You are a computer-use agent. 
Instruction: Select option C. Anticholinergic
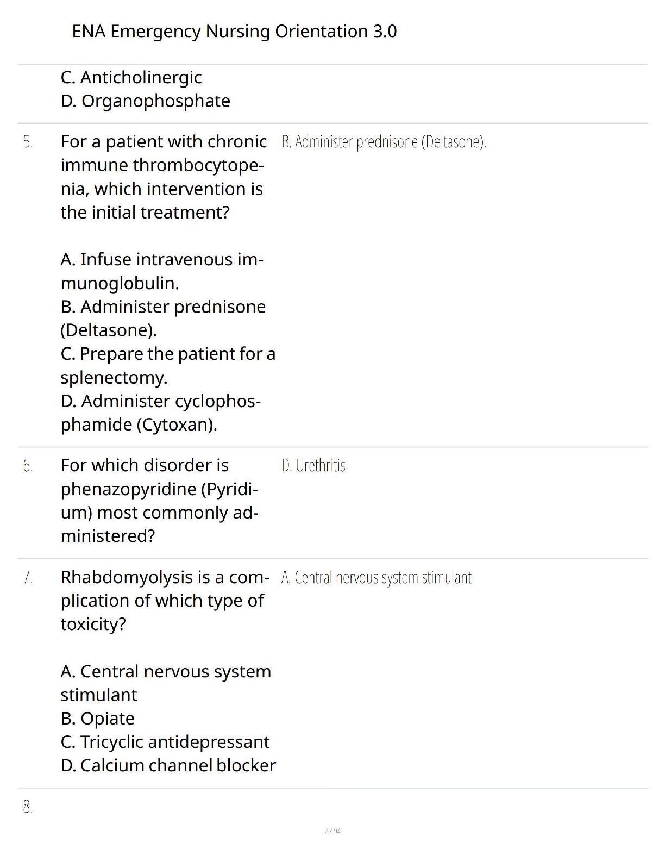(131, 78)
